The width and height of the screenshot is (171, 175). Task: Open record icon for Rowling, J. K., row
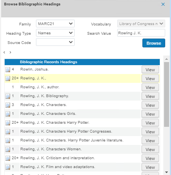point(8,79)
